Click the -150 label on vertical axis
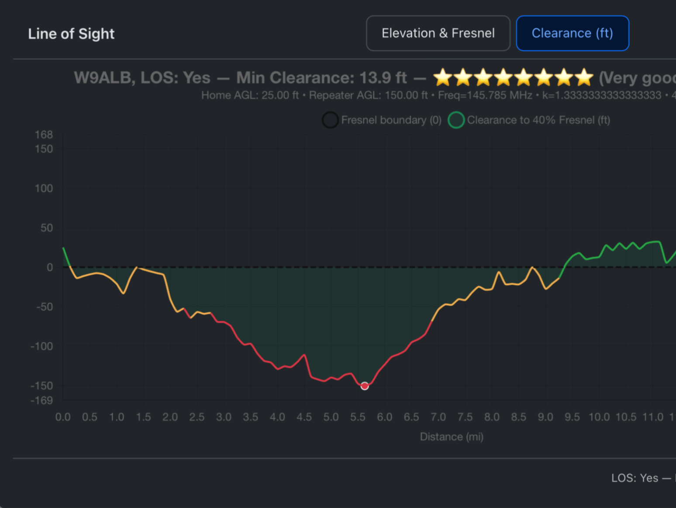The image size is (676, 508). [42, 386]
